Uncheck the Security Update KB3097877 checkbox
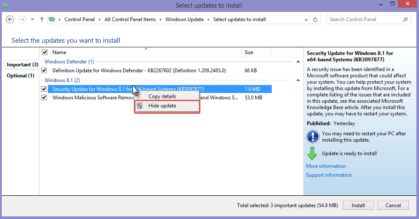Viewport: 419px width, 219px height. pos(44,89)
